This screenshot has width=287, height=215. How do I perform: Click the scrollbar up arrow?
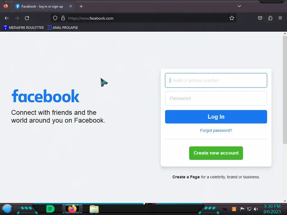pos(285,34)
